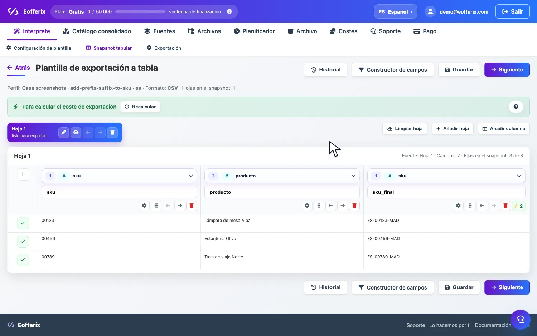Screen dimensions: 537x336
Task: Click Limpiar hoja button
Action: click(405, 129)
